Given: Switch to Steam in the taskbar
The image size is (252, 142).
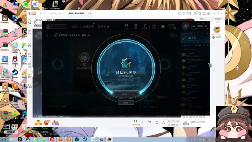Looking at the screenshot, I should click(85, 139).
